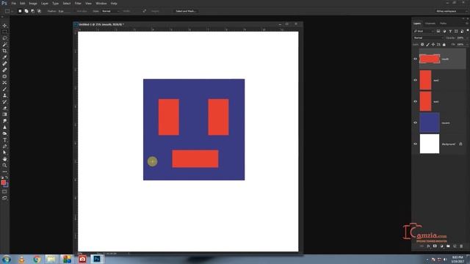This screenshot has height=264, width=470.
Task: Select the Magic Wand tool
Action: click(4, 44)
